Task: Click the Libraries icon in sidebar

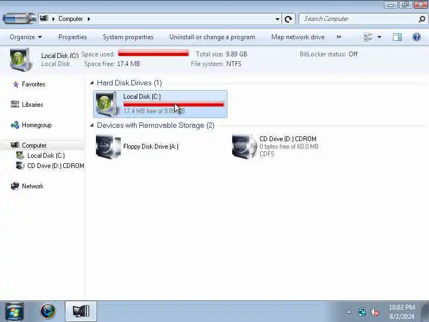Action: 15,104
